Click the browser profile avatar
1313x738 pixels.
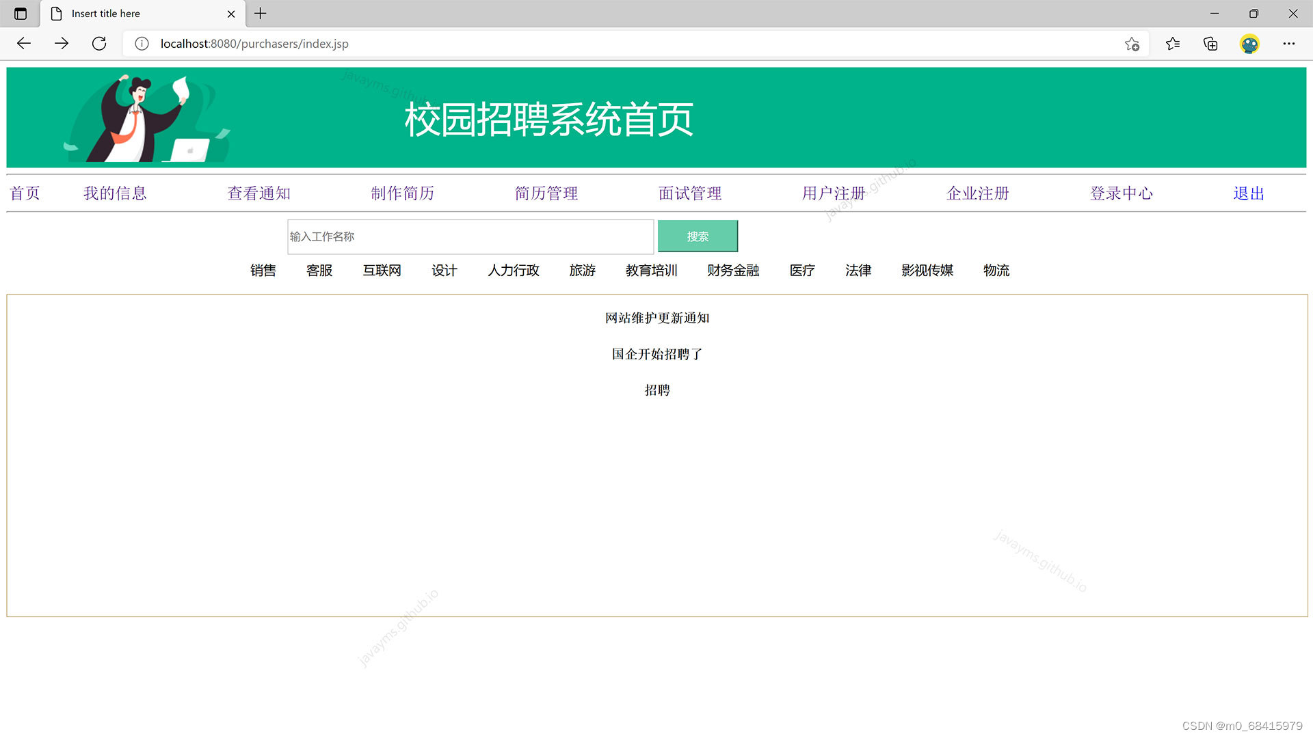point(1249,43)
